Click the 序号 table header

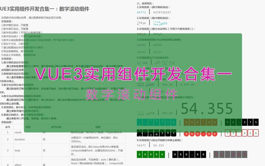point(8,127)
